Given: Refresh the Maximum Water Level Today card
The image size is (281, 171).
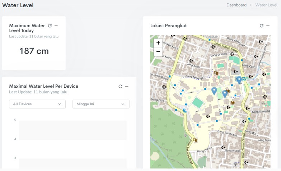Looking at the screenshot, I should [x=50, y=26].
